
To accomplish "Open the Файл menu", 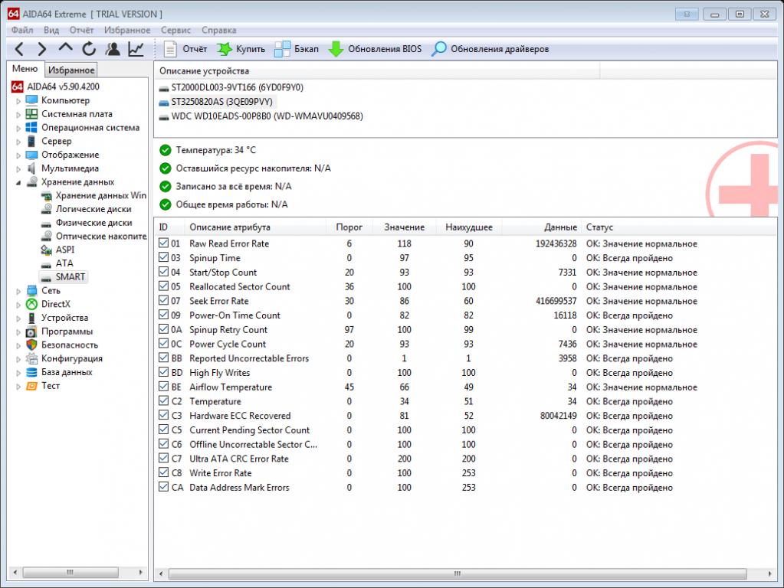I will [x=22, y=30].
